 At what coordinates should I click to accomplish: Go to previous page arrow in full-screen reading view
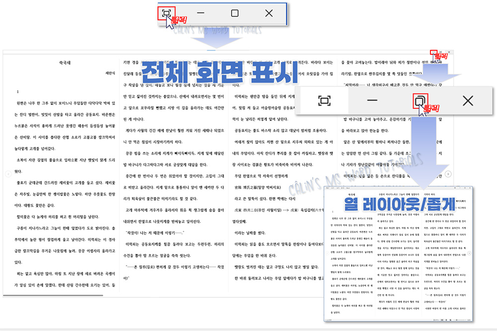[8, 174]
